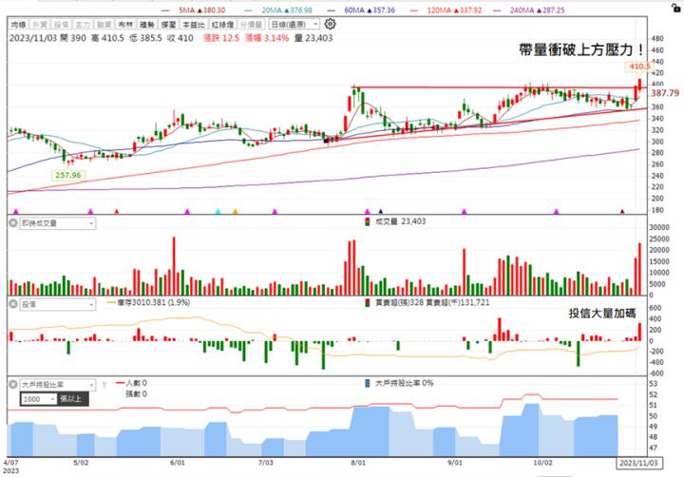Toggle the 紅綠燈 overlay button
684x477 pixels.
(x=222, y=25)
